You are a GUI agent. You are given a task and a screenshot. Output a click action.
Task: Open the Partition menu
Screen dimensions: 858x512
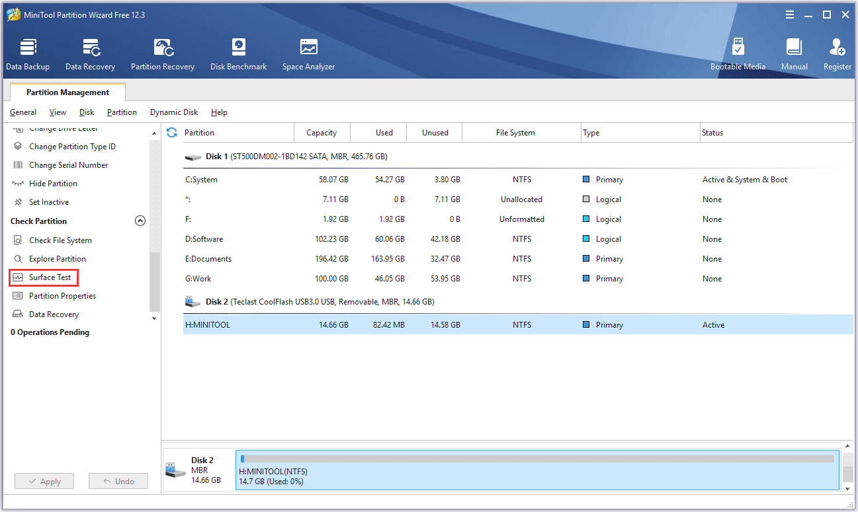[122, 112]
